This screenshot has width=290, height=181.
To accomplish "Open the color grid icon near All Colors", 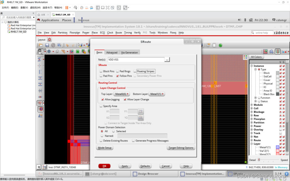I will [245, 57].
